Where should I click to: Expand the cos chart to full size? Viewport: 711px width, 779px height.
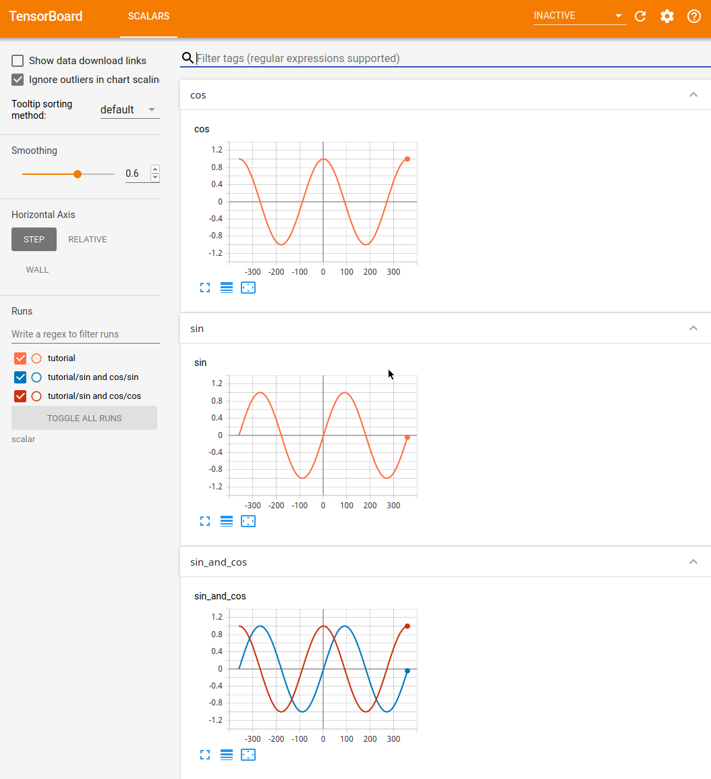[x=205, y=287]
